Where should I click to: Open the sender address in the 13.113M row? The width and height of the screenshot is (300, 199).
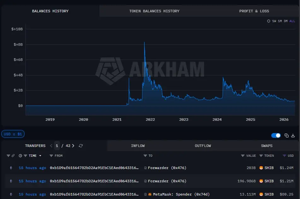point(94,194)
